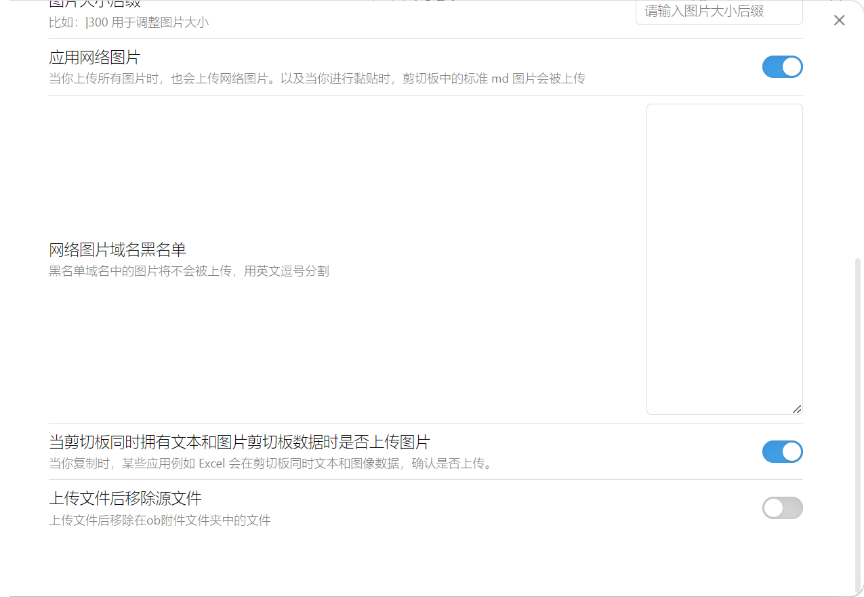
Task: Click the Excel clipboard description text
Action: 270,464
